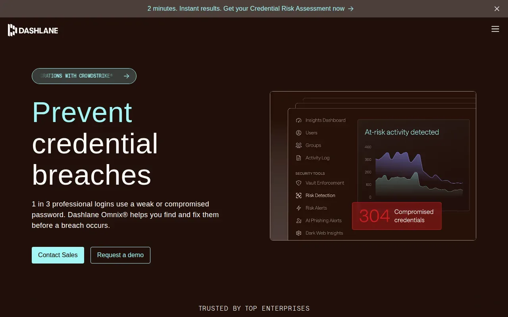Screen dimensions: 508x317
Task: Select Insights Dashboard in the sidebar
Action: point(321,120)
